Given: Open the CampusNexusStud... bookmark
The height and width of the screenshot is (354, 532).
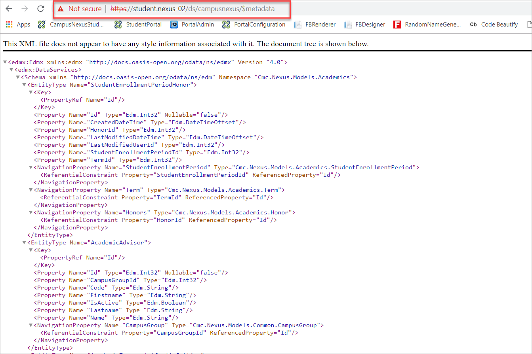Looking at the screenshot, I should (71, 25).
